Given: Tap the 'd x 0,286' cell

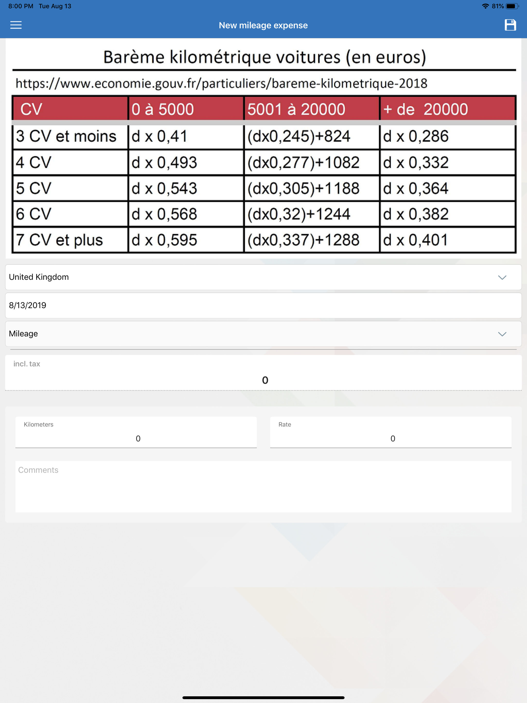Looking at the screenshot, I should pyautogui.click(x=447, y=137).
